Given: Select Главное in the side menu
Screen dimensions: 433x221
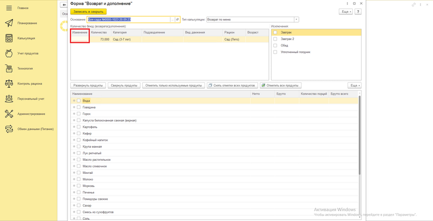Looking at the screenshot, I should [23, 8].
